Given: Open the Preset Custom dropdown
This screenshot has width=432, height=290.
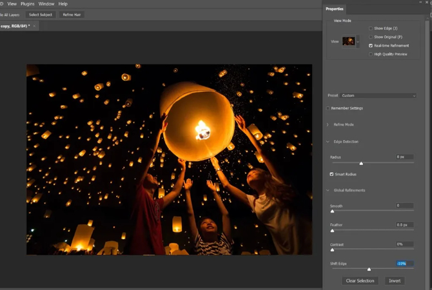Looking at the screenshot, I should point(378,95).
